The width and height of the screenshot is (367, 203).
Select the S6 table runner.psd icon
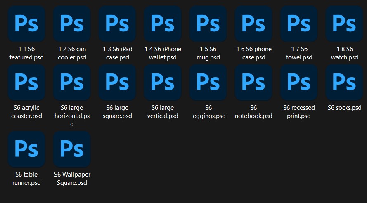26,149
